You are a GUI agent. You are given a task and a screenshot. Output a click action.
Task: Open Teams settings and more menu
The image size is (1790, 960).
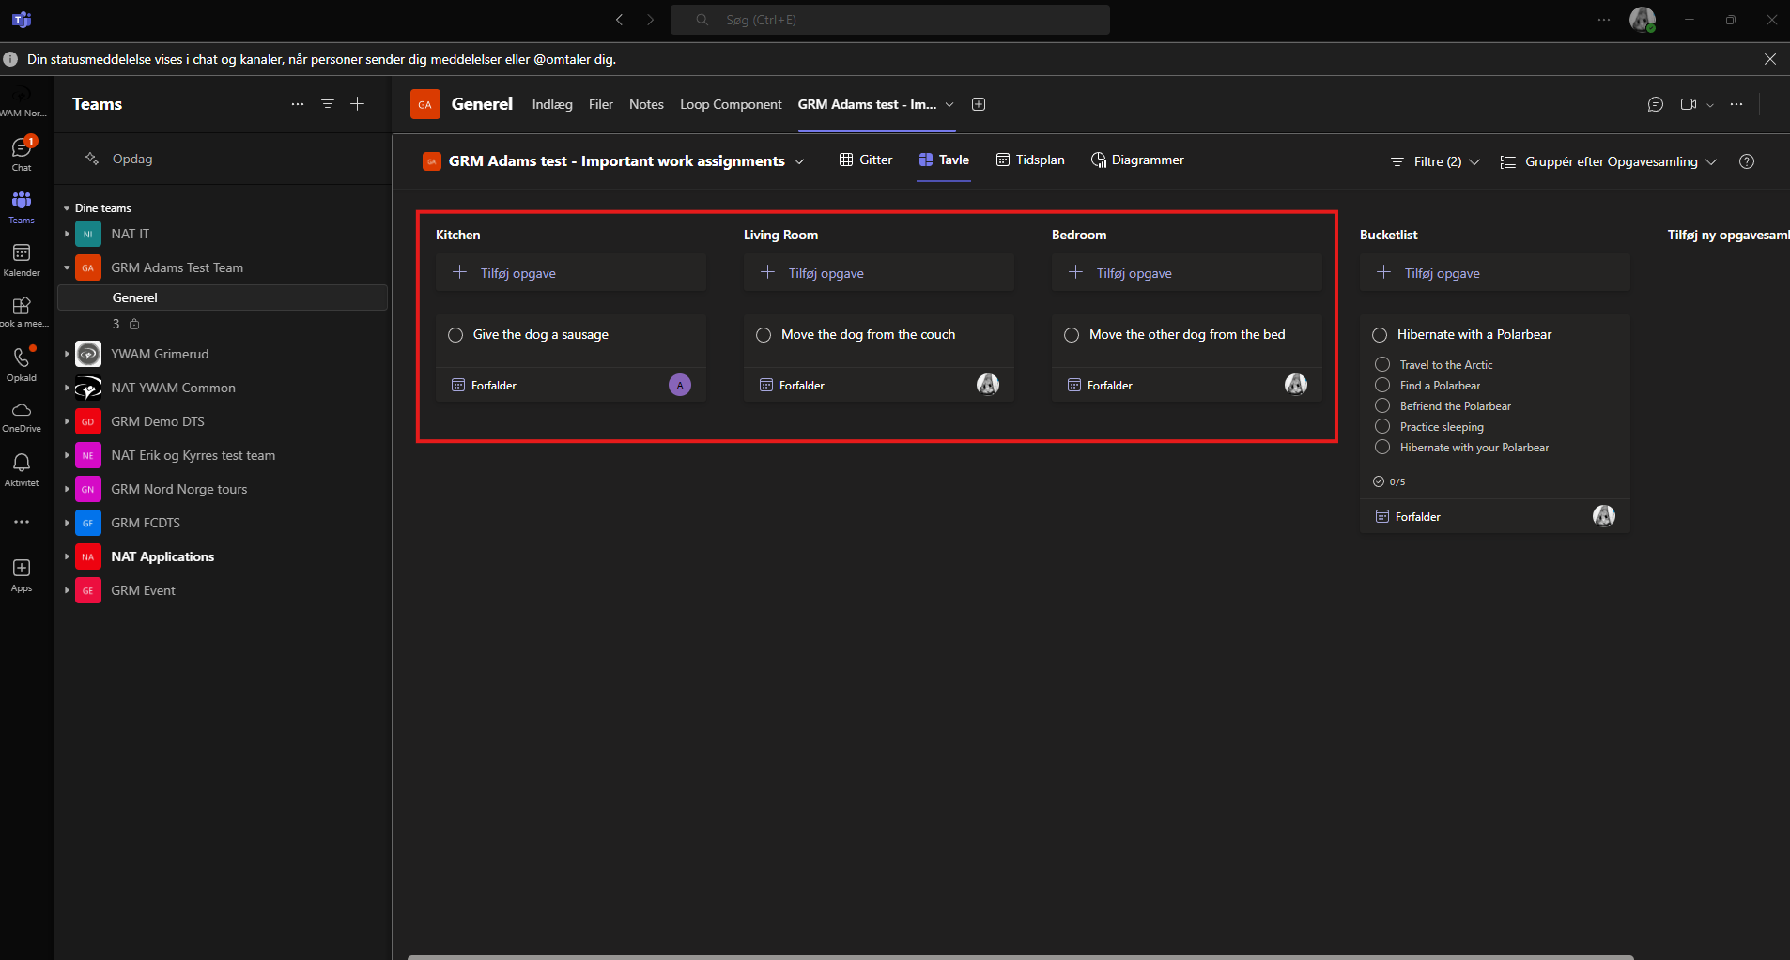[x=1604, y=20]
